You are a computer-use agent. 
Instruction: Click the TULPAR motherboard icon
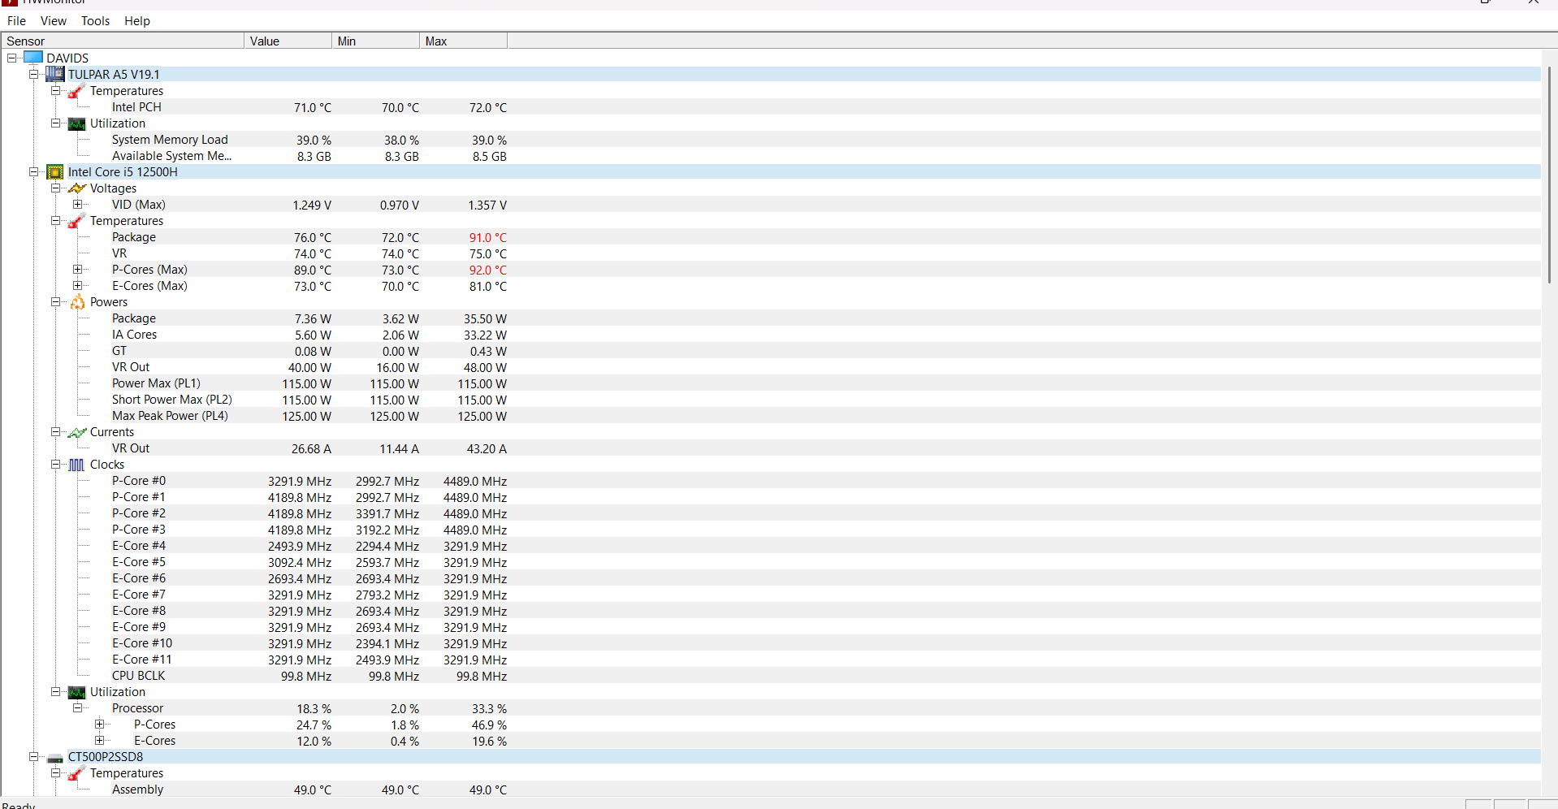[55, 74]
